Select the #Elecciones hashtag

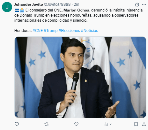(69, 31)
